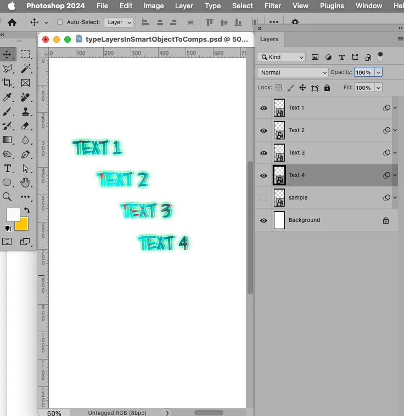Select the Clone Stamp tool
This screenshot has height=416, width=404.
(25, 111)
